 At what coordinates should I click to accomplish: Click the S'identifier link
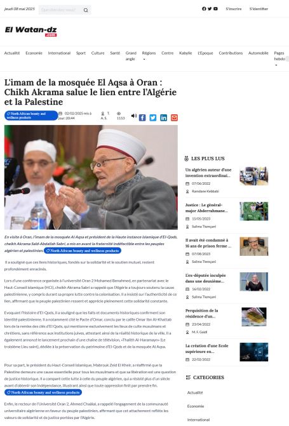(x=259, y=9)
